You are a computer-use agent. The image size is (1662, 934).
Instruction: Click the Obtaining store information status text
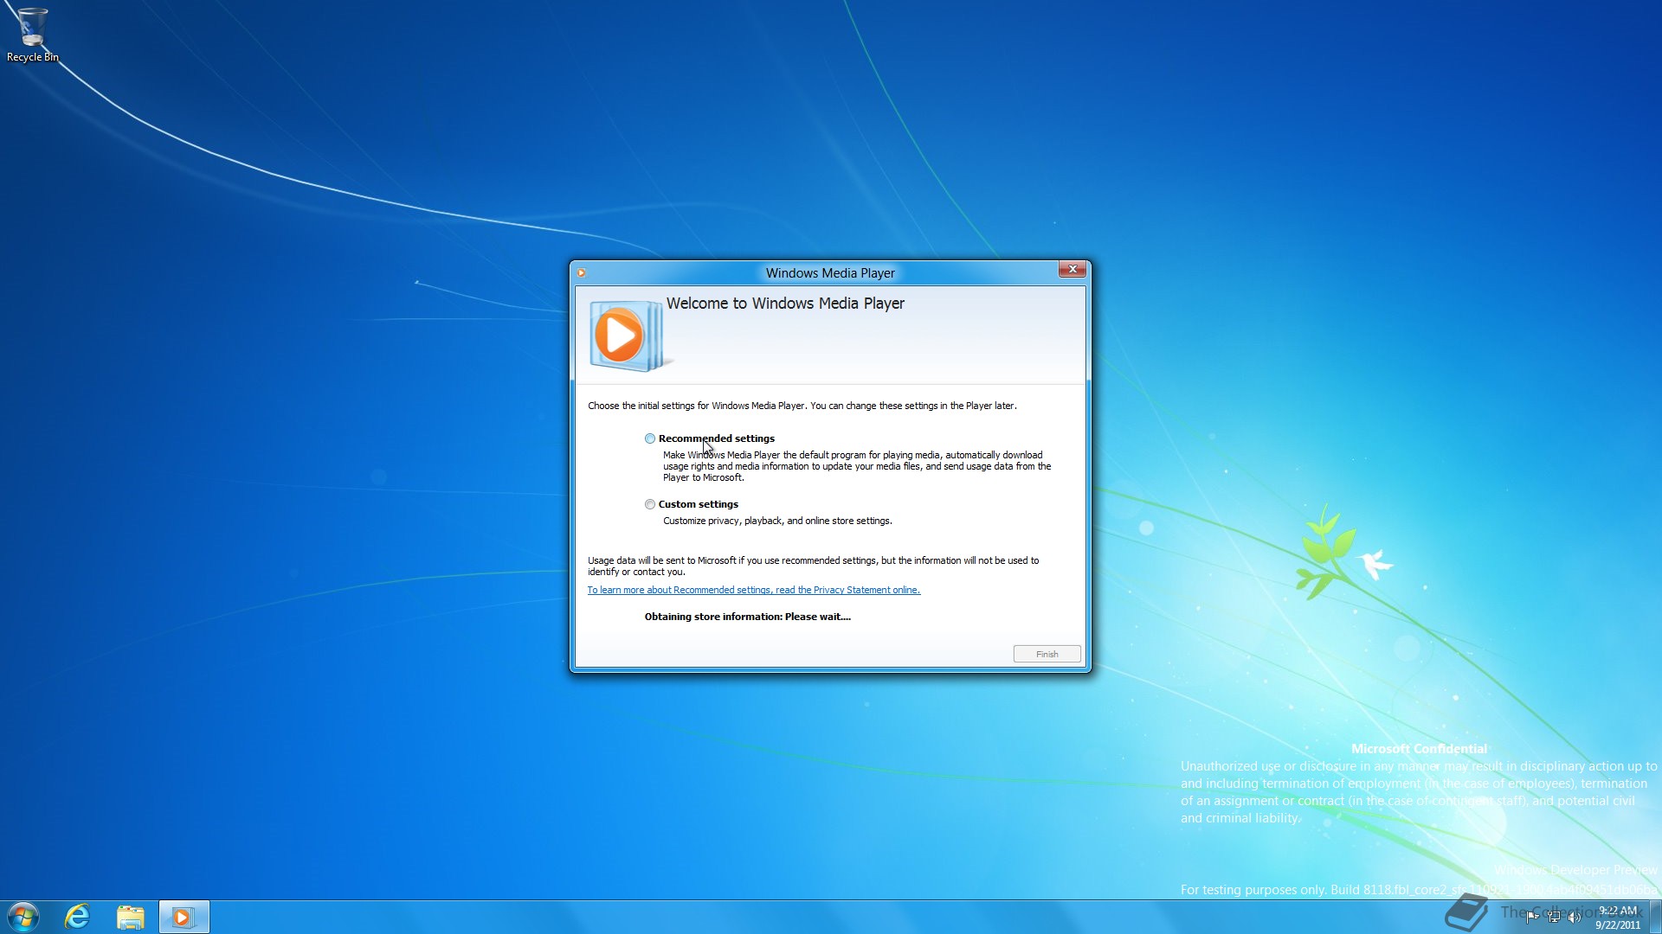tap(747, 617)
